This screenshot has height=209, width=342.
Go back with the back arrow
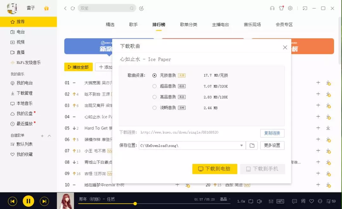pos(65,9)
